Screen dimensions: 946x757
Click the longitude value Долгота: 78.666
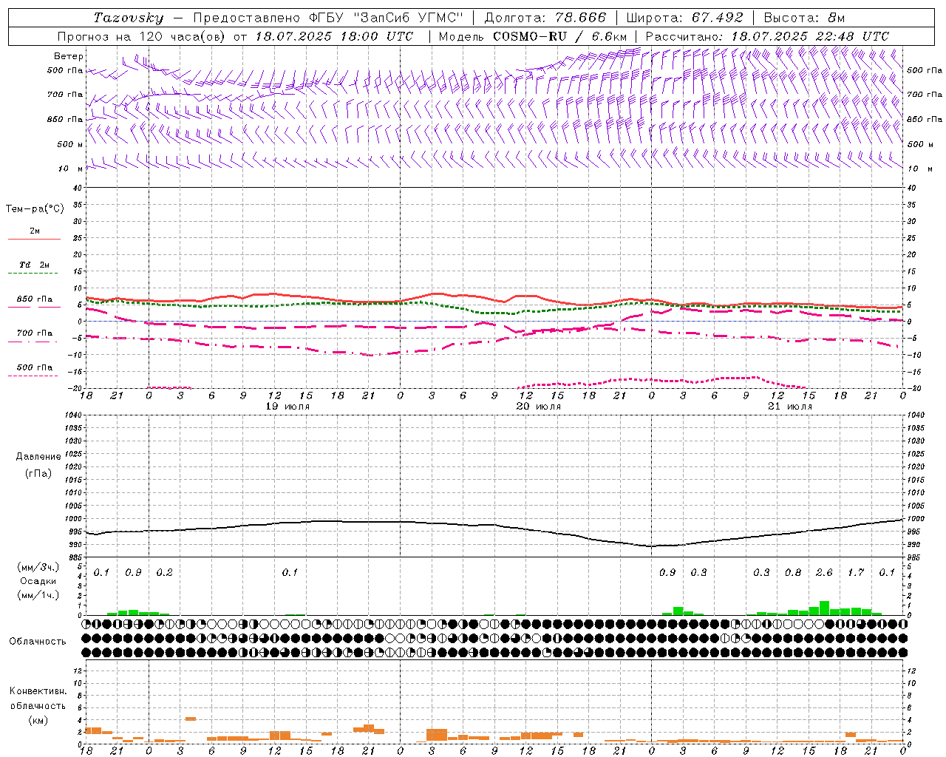[x=545, y=18]
